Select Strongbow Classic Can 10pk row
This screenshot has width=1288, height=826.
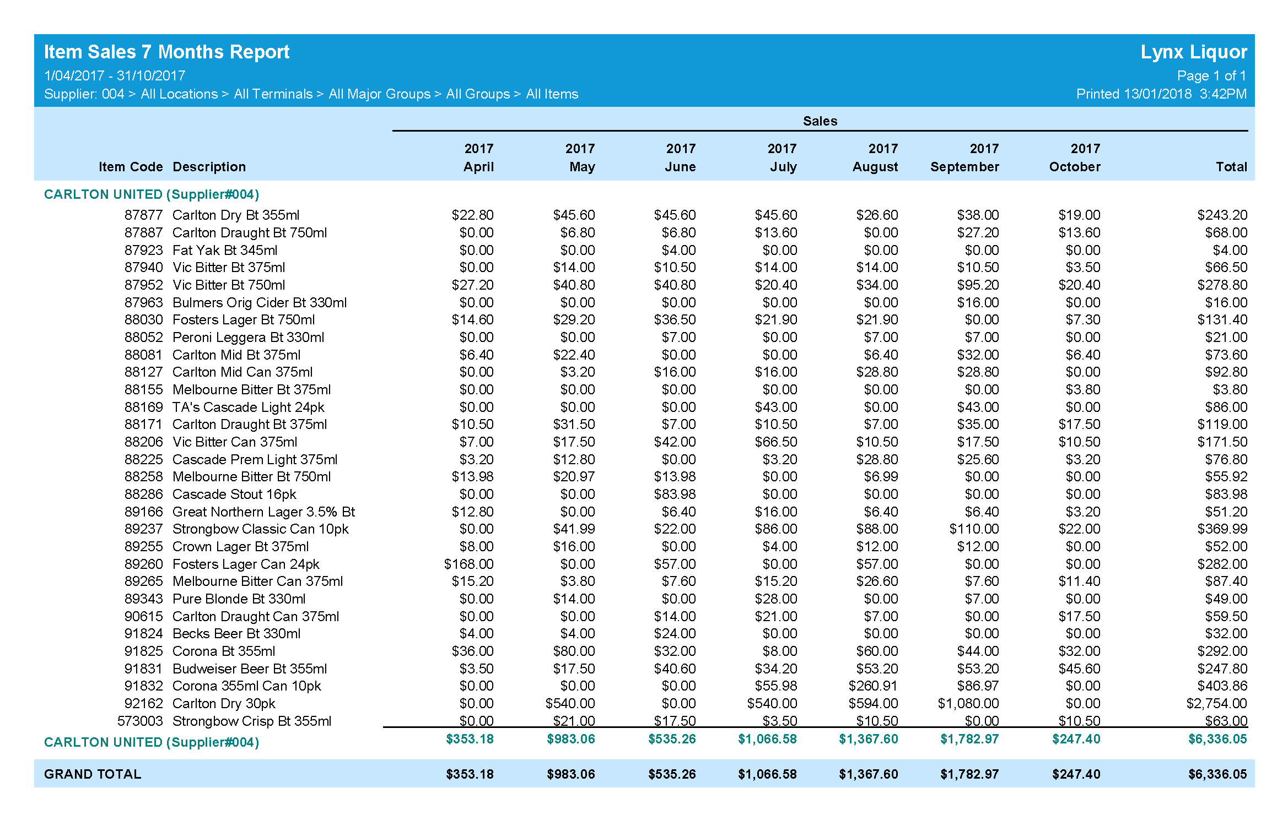click(x=260, y=529)
